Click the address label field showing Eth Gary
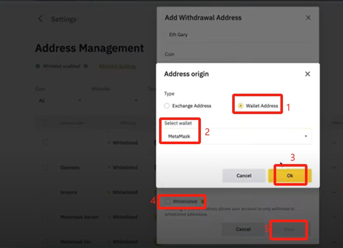The width and height of the screenshot is (343, 248). point(238,35)
